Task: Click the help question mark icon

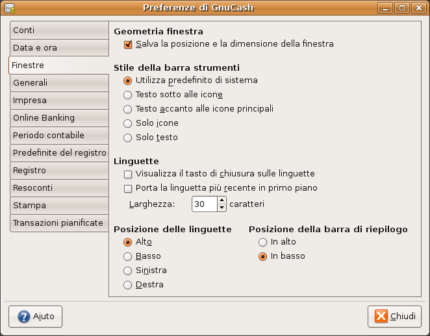Action: 24,317
